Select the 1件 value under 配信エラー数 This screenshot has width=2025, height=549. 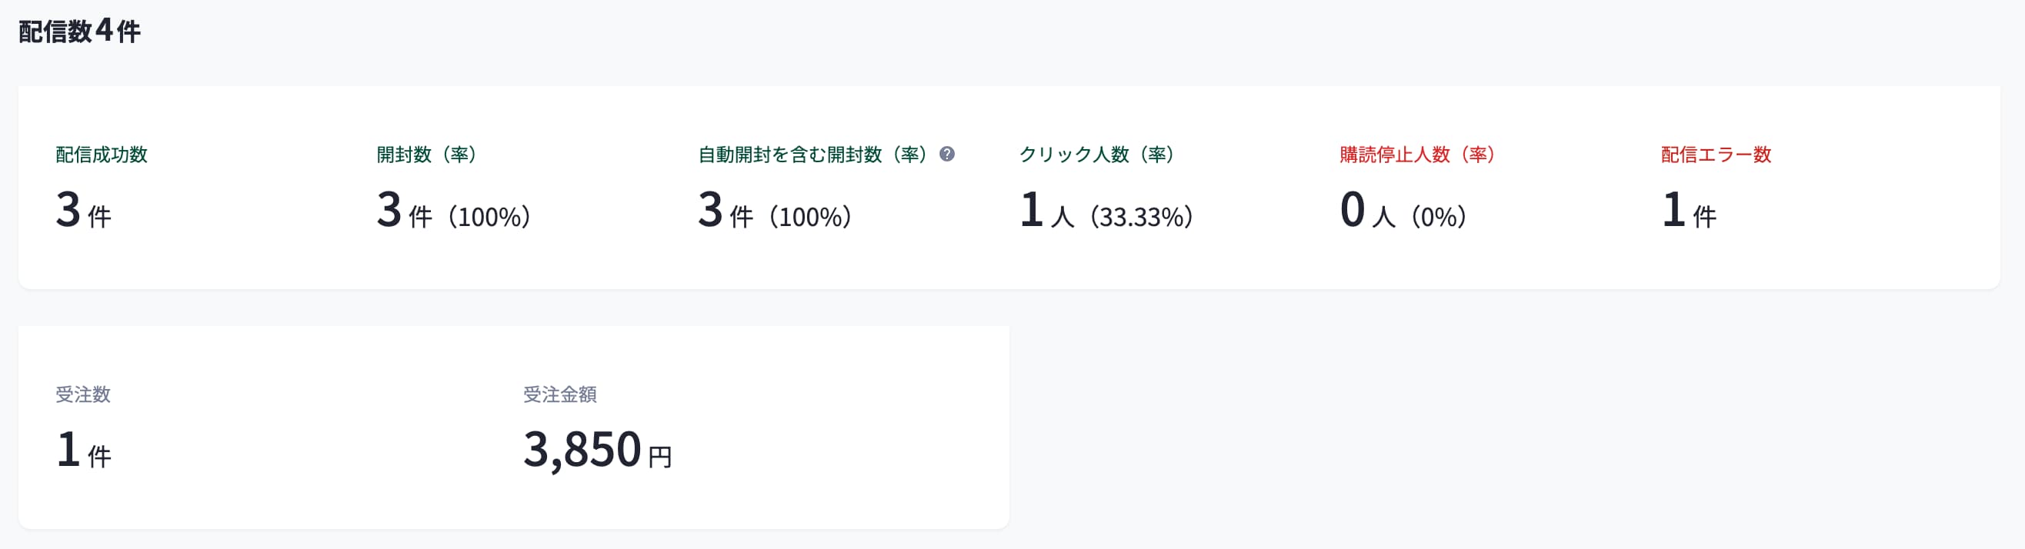pyautogui.click(x=1689, y=211)
